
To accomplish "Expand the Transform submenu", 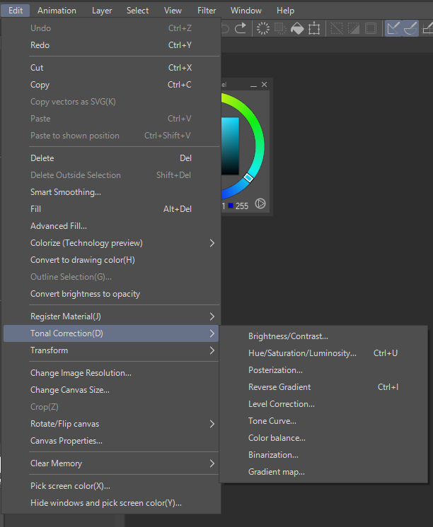I will coord(212,350).
